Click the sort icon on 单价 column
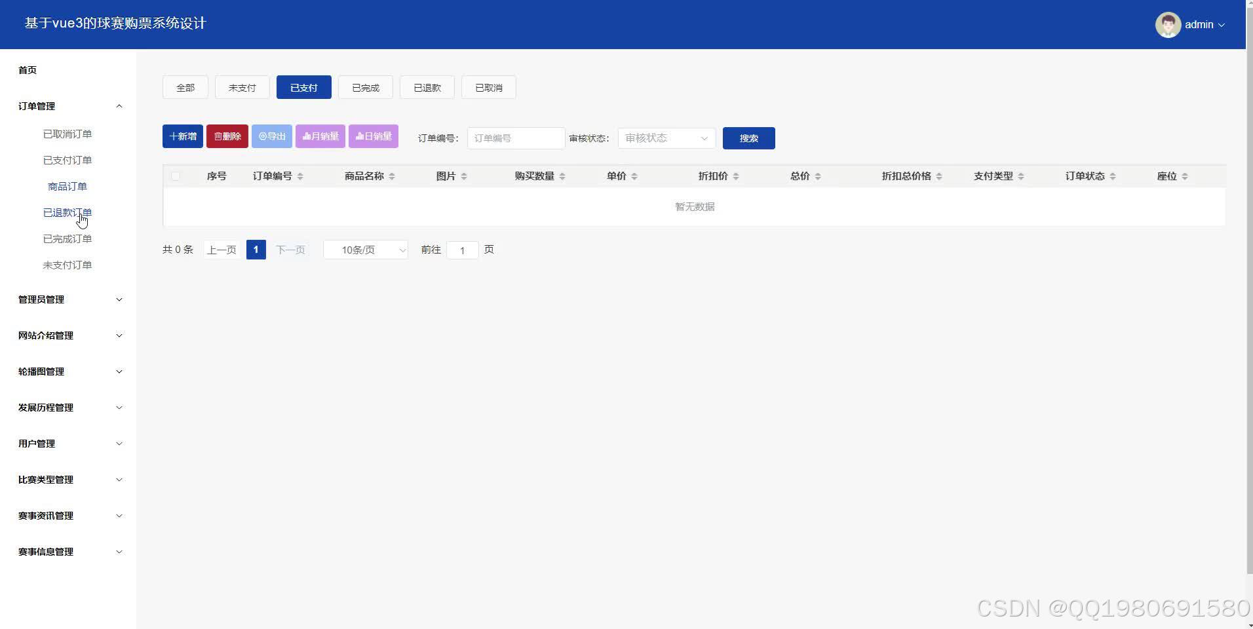This screenshot has height=629, width=1253. click(633, 176)
